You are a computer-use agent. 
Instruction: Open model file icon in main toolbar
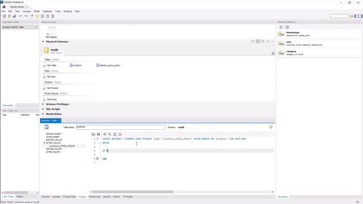pos(9,16)
